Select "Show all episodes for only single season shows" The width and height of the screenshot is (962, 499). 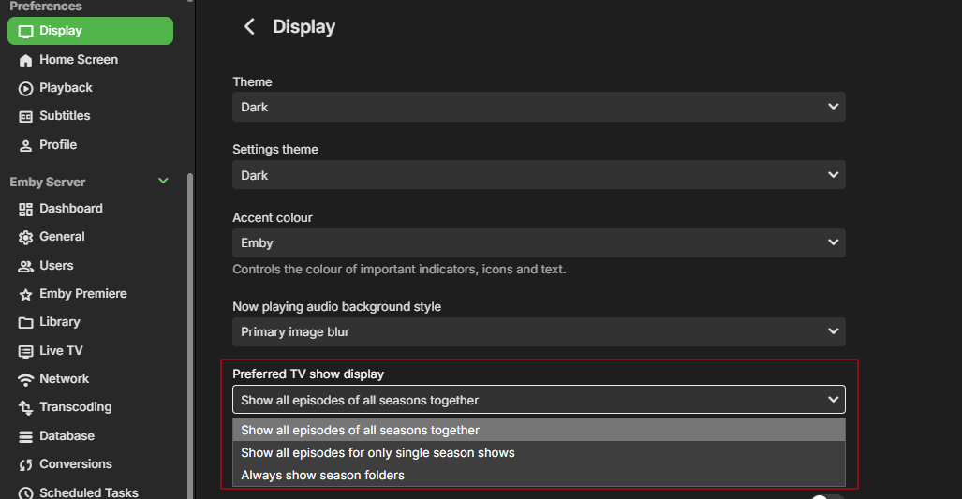tap(377, 452)
